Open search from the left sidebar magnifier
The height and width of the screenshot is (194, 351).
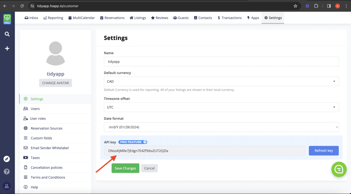pyautogui.click(x=7, y=34)
